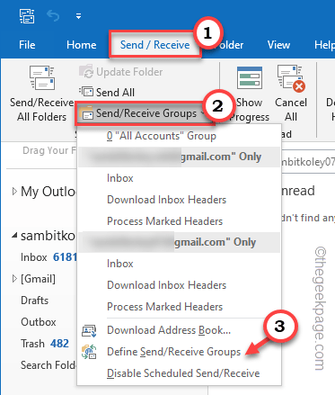This screenshot has height=395, width=335.
Task: Open the Customize Quick Access Toolbar dropdown
Action: pyautogui.click(x=78, y=16)
